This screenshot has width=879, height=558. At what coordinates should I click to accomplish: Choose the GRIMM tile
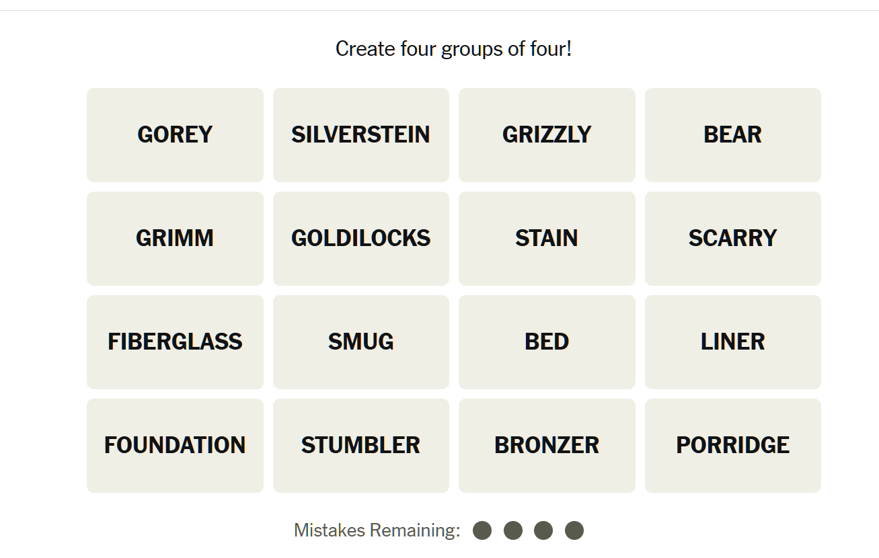pyautogui.click(x=175, y=238)
